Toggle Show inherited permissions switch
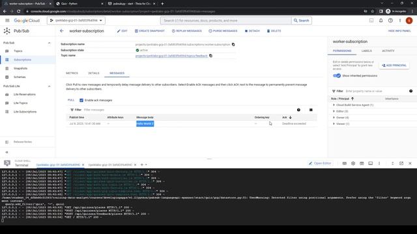 337,75
